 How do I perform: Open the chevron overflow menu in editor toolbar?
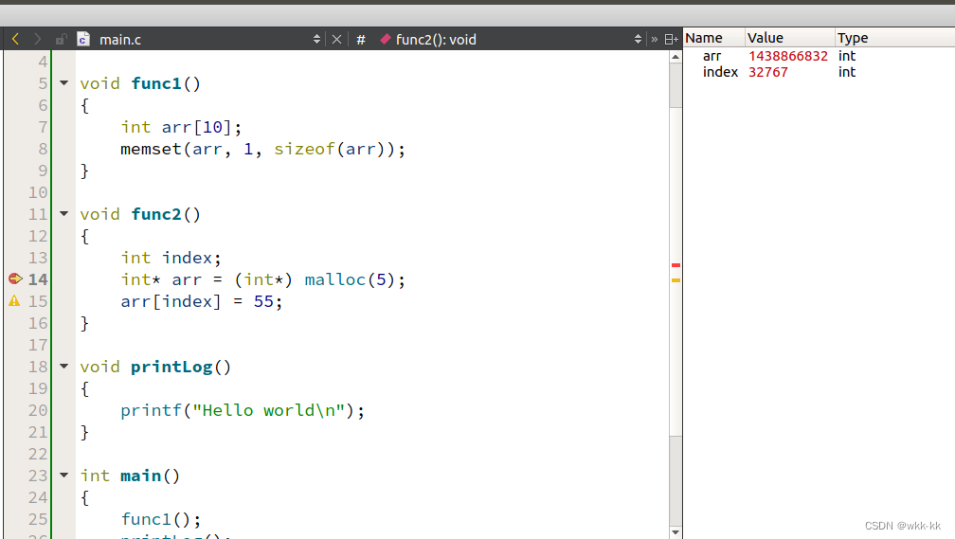click(654, 40)
